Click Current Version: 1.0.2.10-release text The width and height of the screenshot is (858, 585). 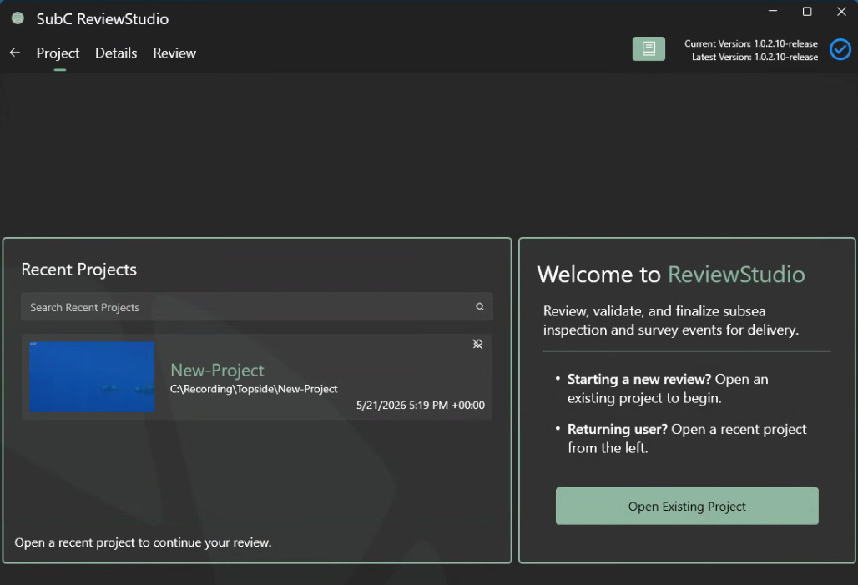[751, 43]
